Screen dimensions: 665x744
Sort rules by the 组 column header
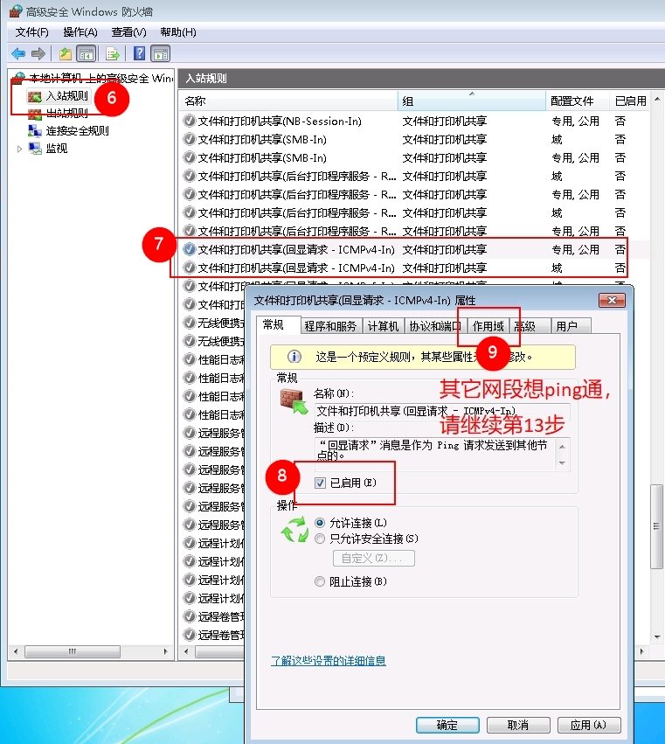tap(472, 101)
